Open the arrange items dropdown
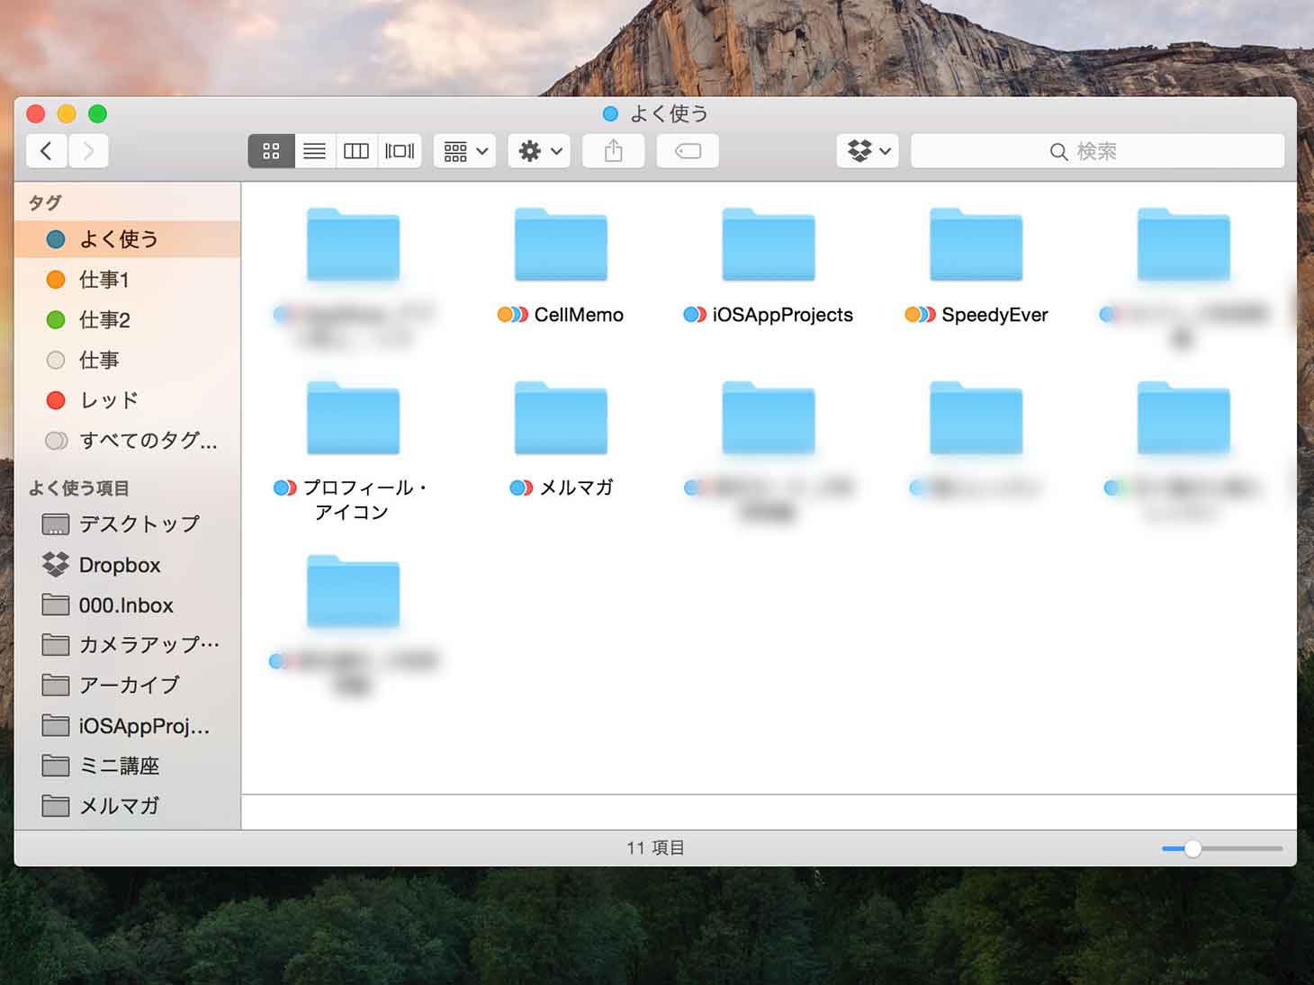 click(465, 151)
